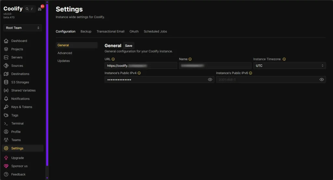Click the Feedback question icon
This screenshot has height=180, width=333.
(x=6, y=174)
